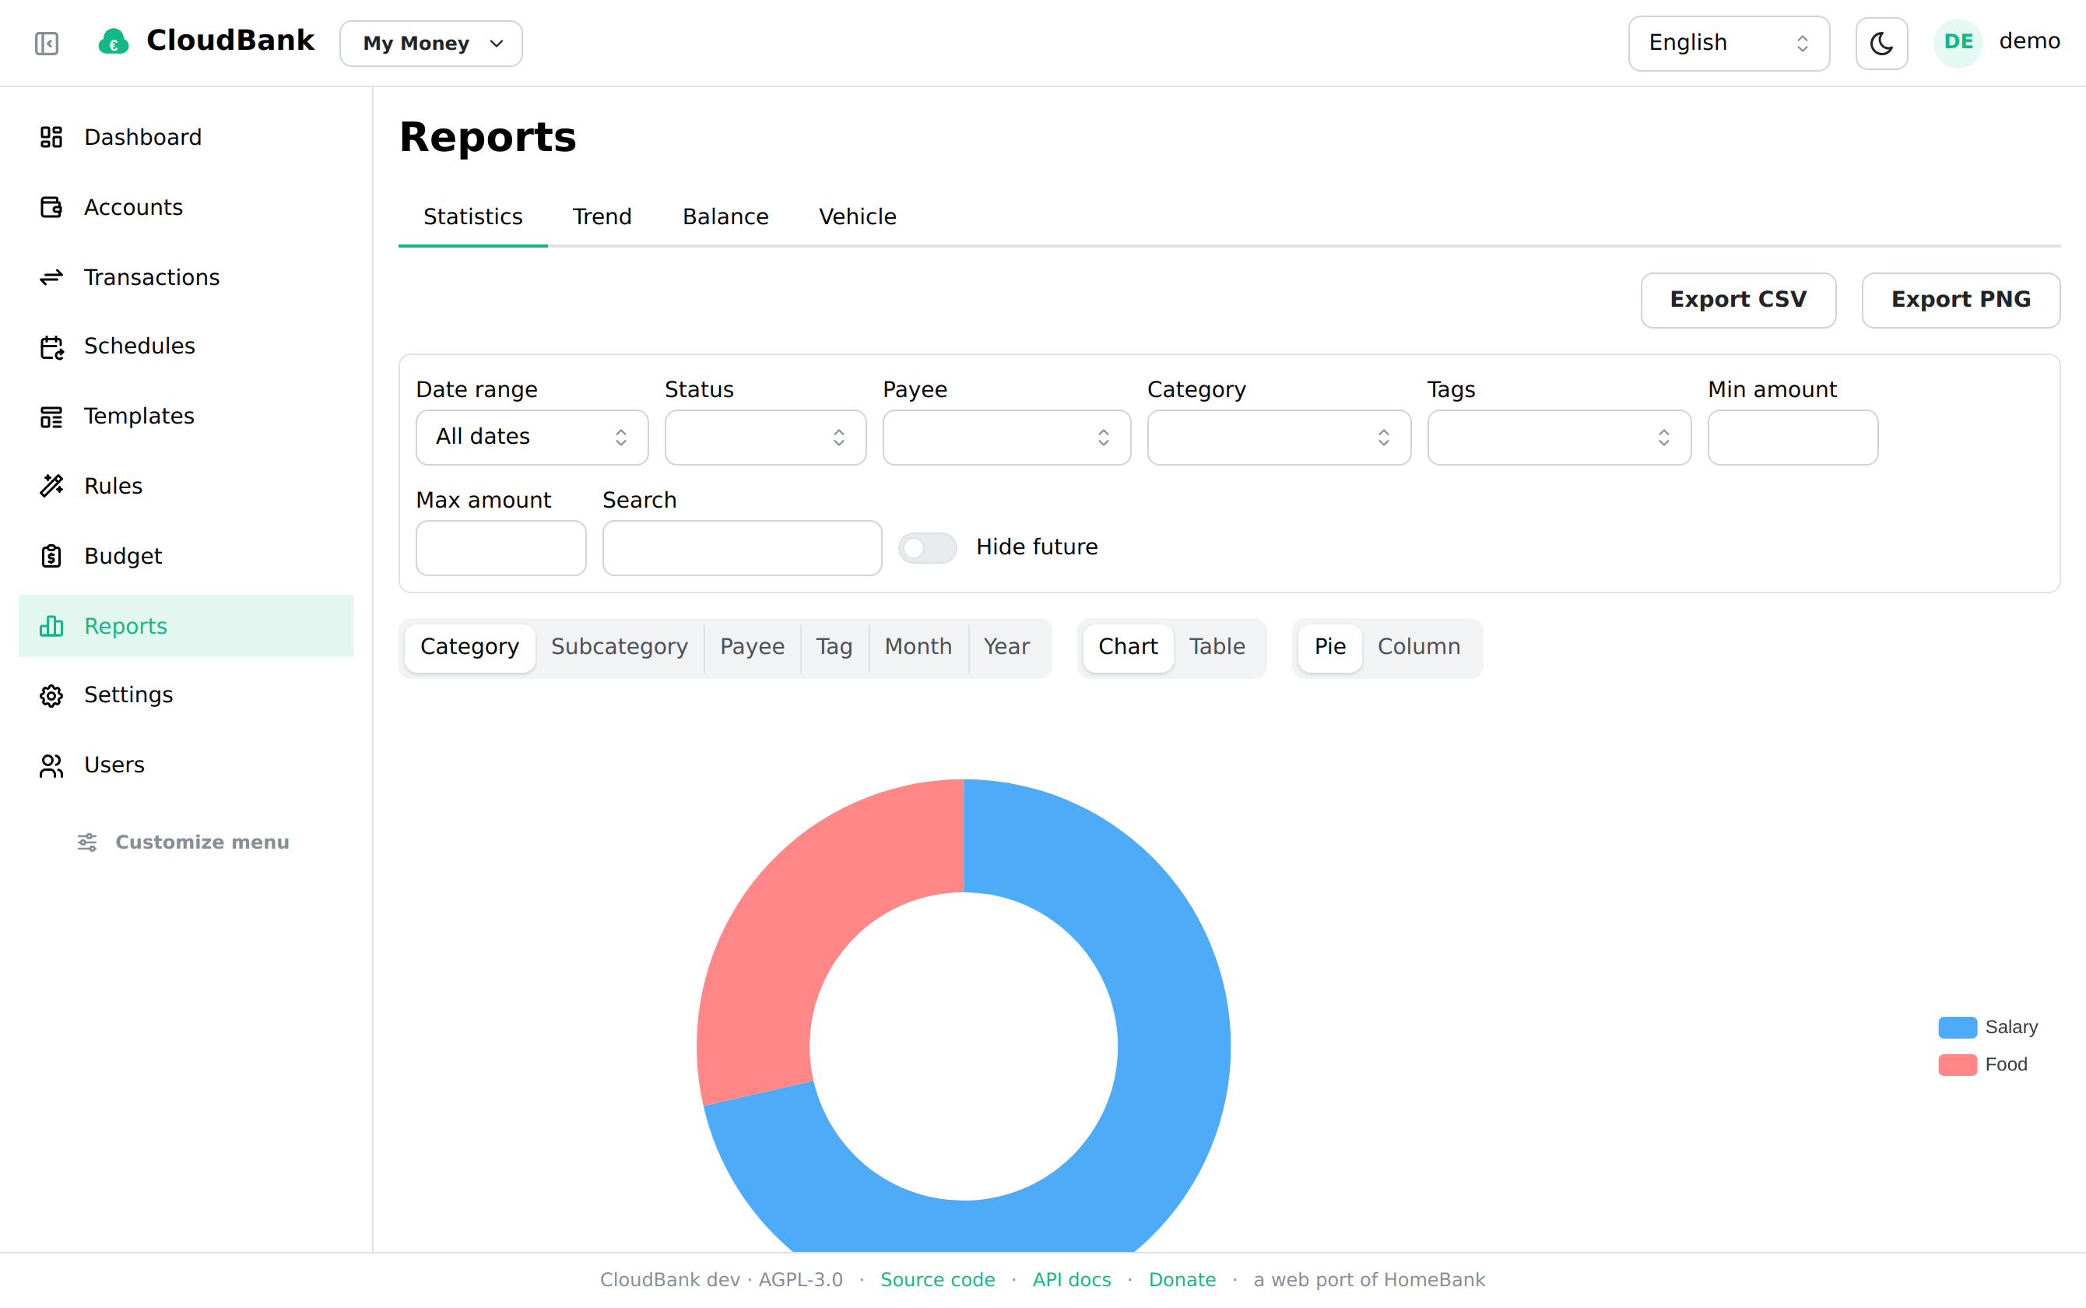
Task: Click the Accounts wallet icon
Action: pyautogui.click(x=51, y=207)
